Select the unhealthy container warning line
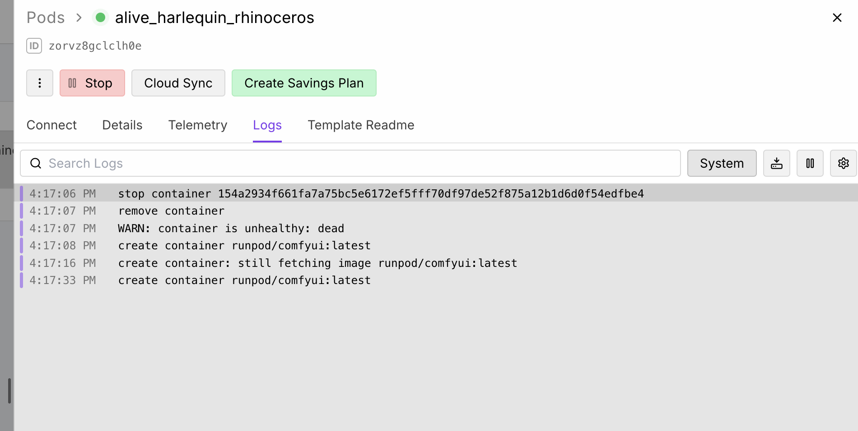Image resolution: width=858 pixels, height=431 pixels. pos(231,229)
